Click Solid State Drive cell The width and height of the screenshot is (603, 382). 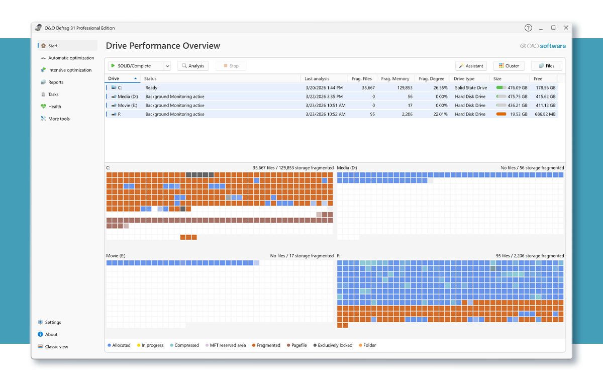(471, 88)
